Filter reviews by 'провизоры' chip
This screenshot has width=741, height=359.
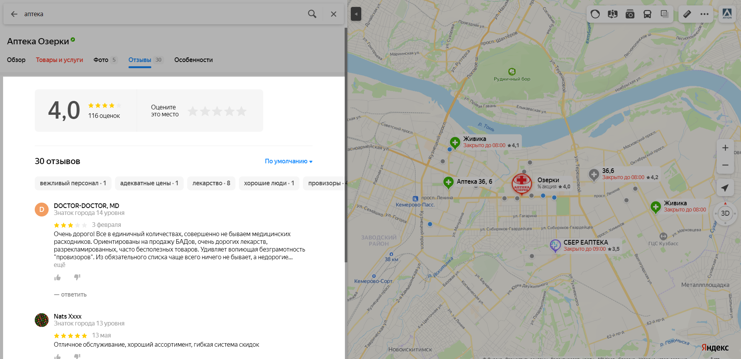tap(324, 183)
